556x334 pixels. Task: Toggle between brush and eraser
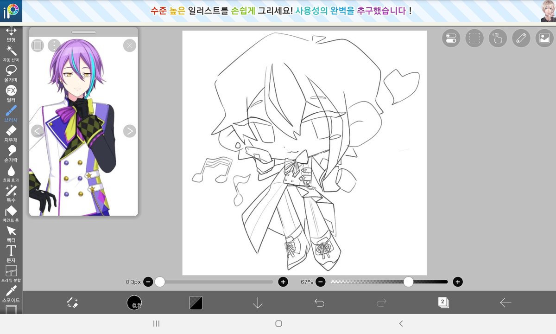72,303
